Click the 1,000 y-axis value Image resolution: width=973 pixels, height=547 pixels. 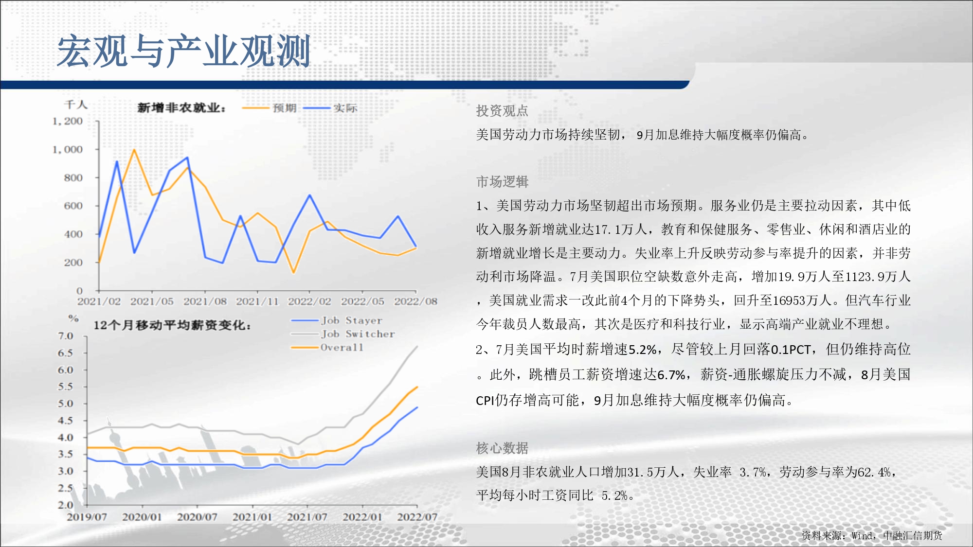coord(68,149)
